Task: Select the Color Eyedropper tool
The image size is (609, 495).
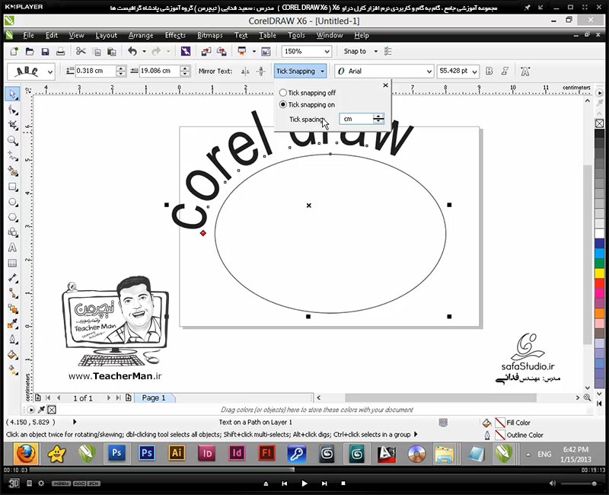Action: coord(12,324)
